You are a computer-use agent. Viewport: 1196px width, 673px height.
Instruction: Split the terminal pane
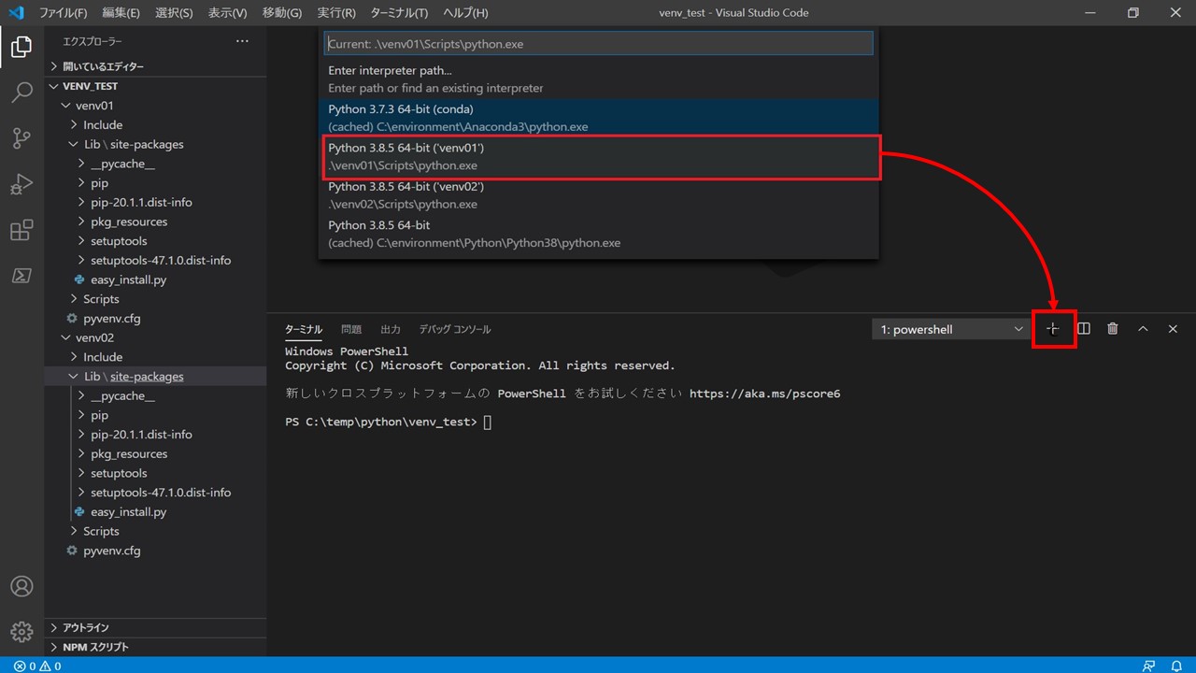tap(1083, 328)
